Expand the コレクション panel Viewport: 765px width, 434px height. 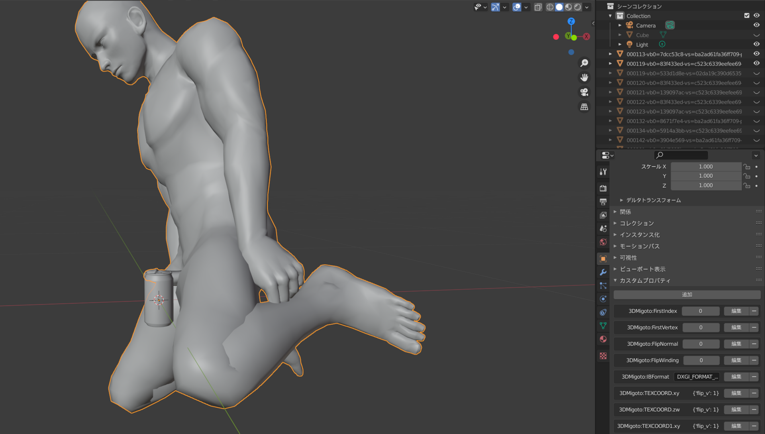(x=615, y=223)
